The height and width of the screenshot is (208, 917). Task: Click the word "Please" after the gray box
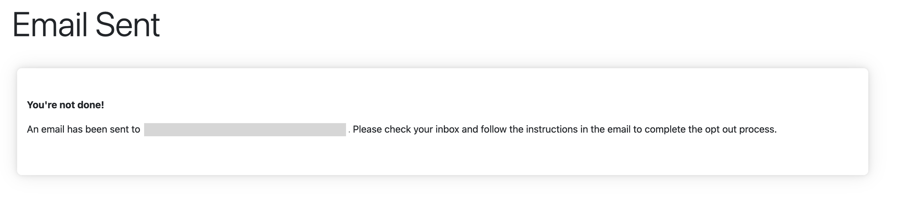(x=367, y=129)
